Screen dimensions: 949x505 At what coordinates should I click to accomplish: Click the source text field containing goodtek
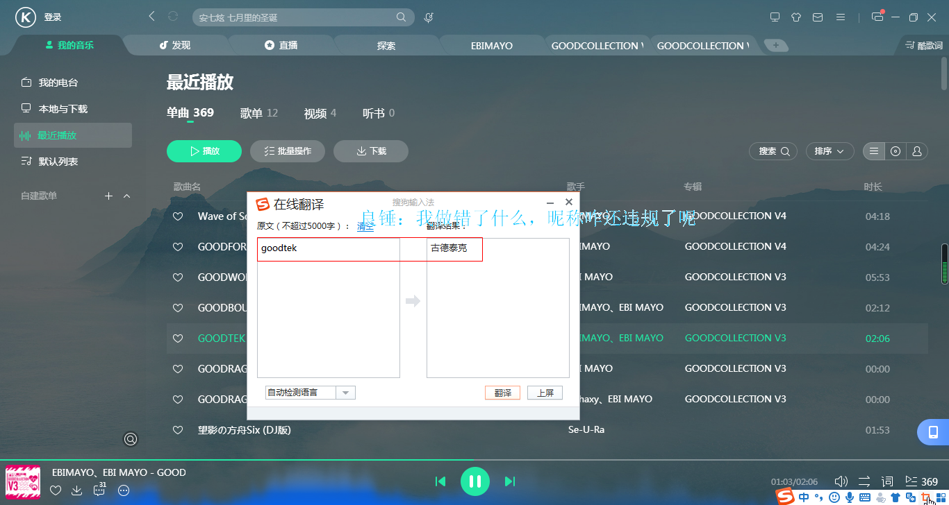pos(329,308)
